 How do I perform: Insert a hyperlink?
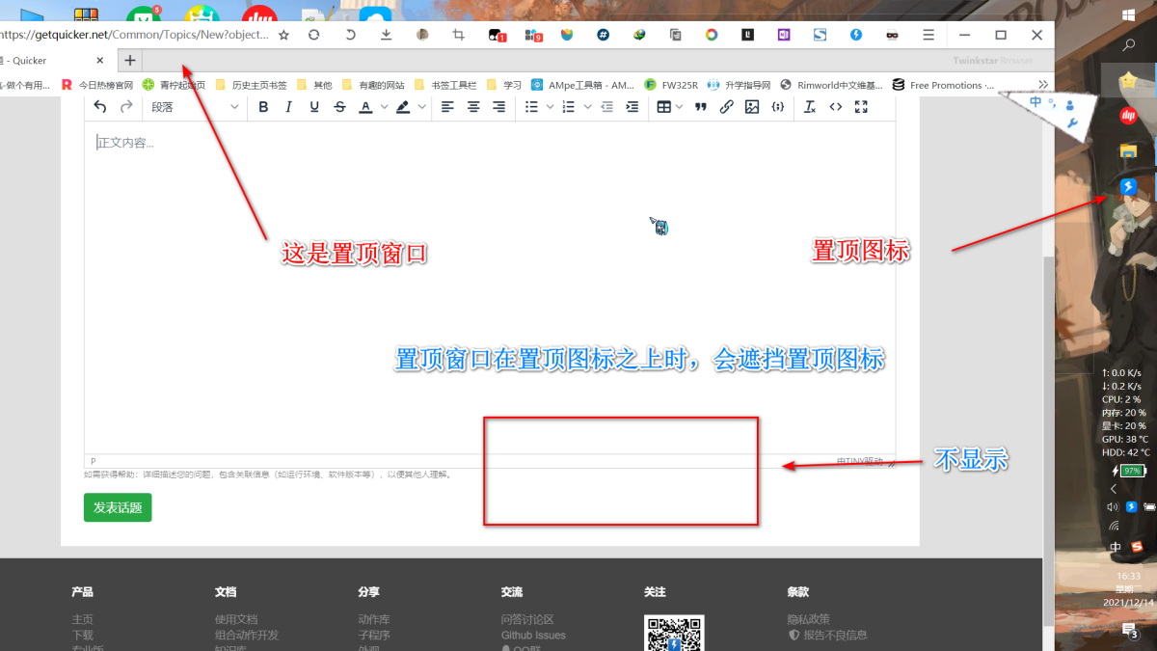coord(727,107)
